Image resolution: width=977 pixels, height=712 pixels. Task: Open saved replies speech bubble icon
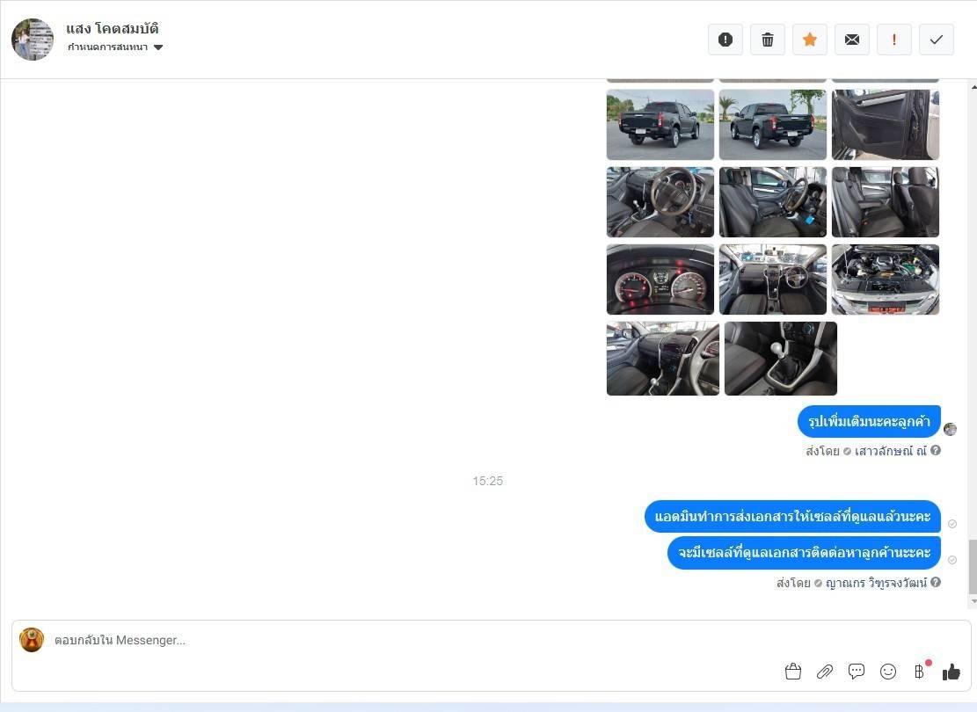click(857, 672)
